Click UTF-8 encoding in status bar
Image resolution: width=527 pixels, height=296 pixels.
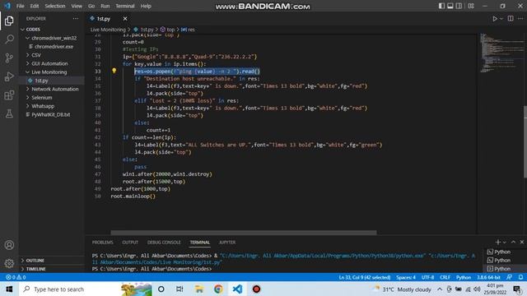[427, 277]
